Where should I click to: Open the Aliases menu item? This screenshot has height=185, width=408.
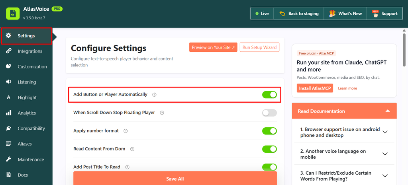click(26, 144)
